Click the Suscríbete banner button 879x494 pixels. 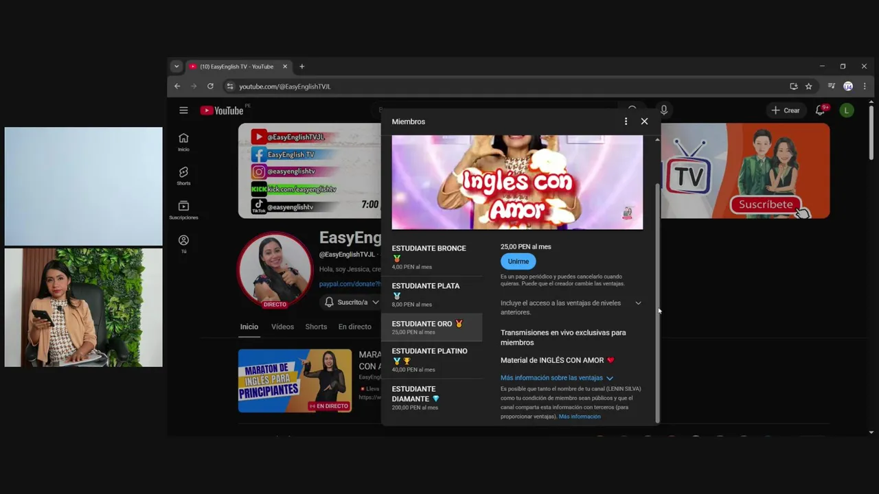coord(766,204)
